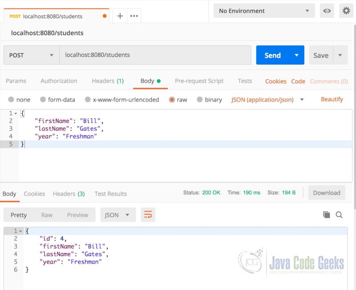Click the request URL input field

pos(155,55)
